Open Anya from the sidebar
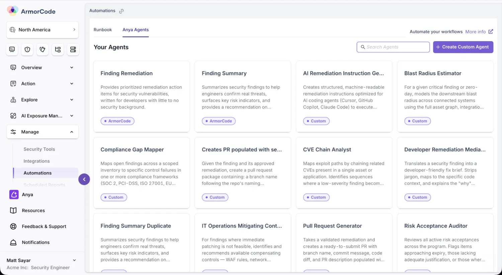The image size is (502, 275). click(27, 194)
